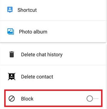
Task: Click the Delete contact text
Action: tap(37, 77)
